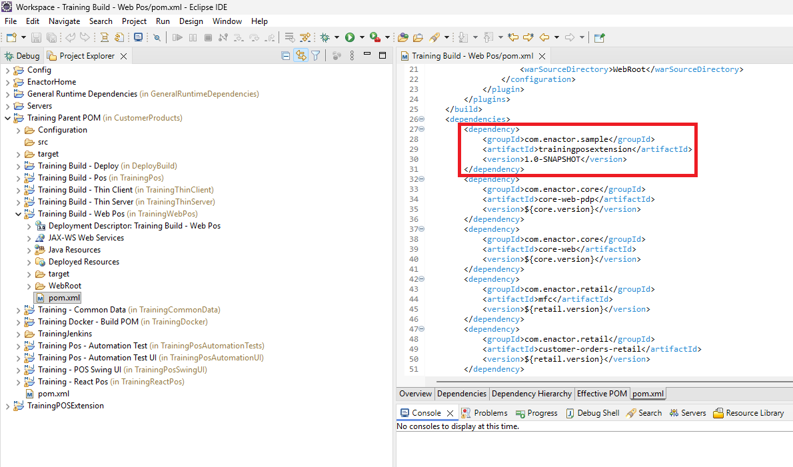Click the Resume debug icon
The width and height of the screenshot is (793, 467).
pyautogui.click(x=177, y=37)
